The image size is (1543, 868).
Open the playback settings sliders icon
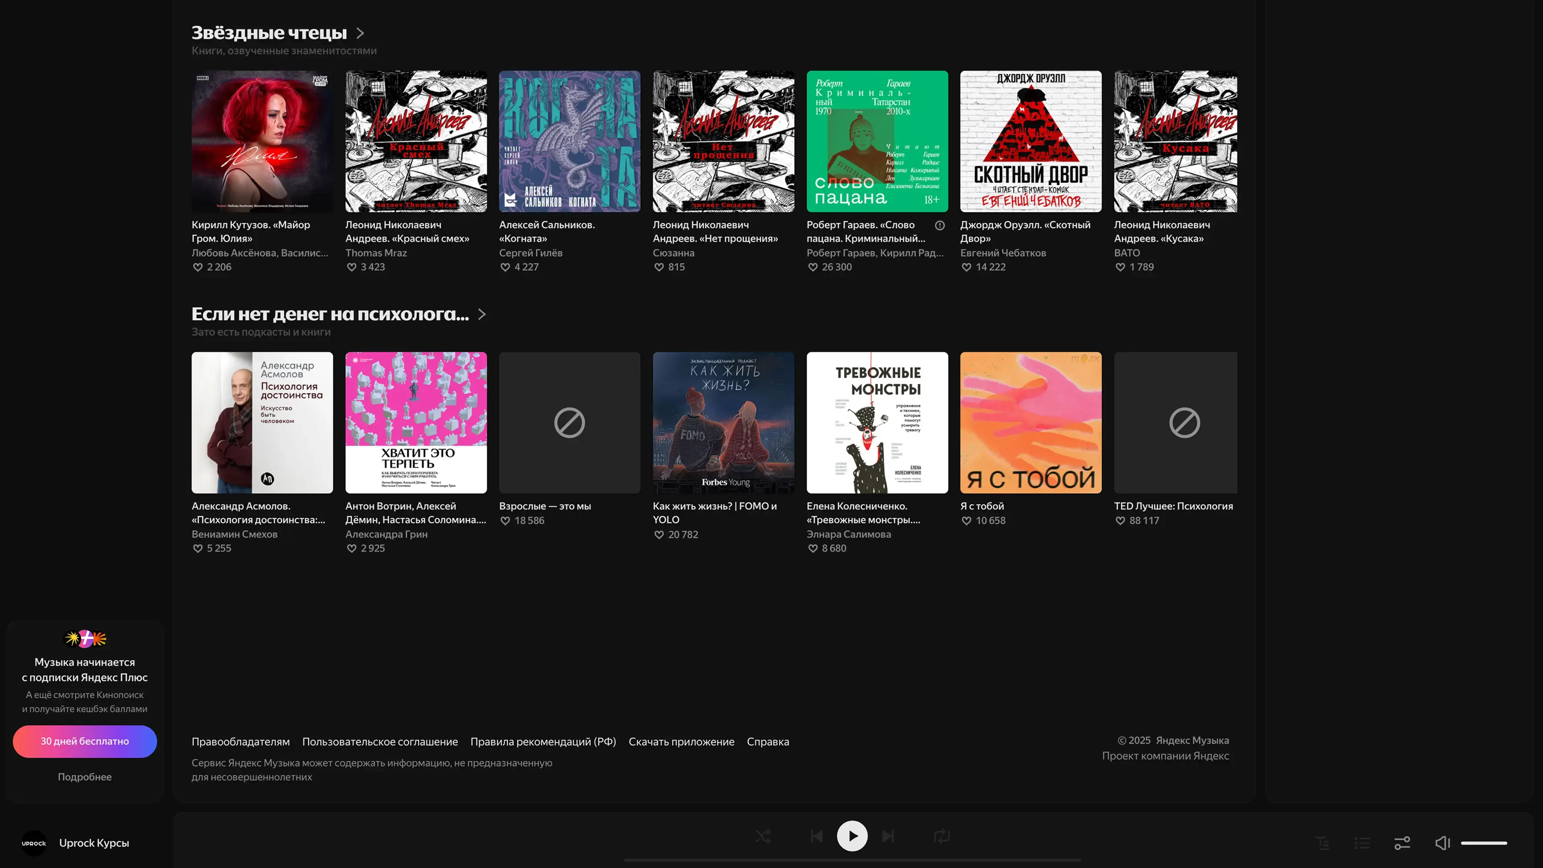pos(1402,843)
